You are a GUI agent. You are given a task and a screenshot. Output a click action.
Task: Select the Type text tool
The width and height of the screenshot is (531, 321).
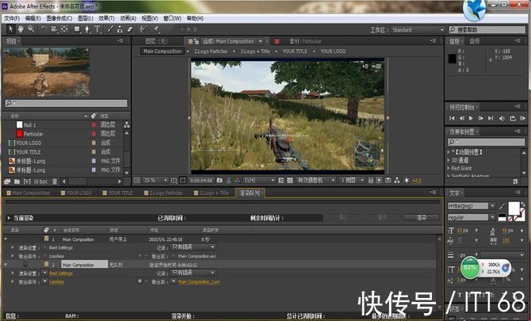pyautogui.click(x=97, y=29)
